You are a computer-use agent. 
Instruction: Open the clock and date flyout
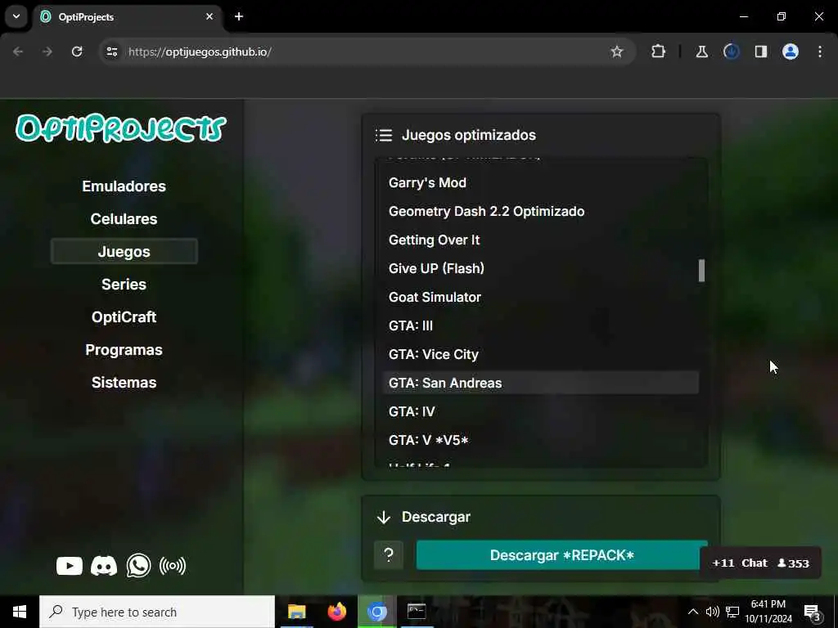click(x=768, y=612)
